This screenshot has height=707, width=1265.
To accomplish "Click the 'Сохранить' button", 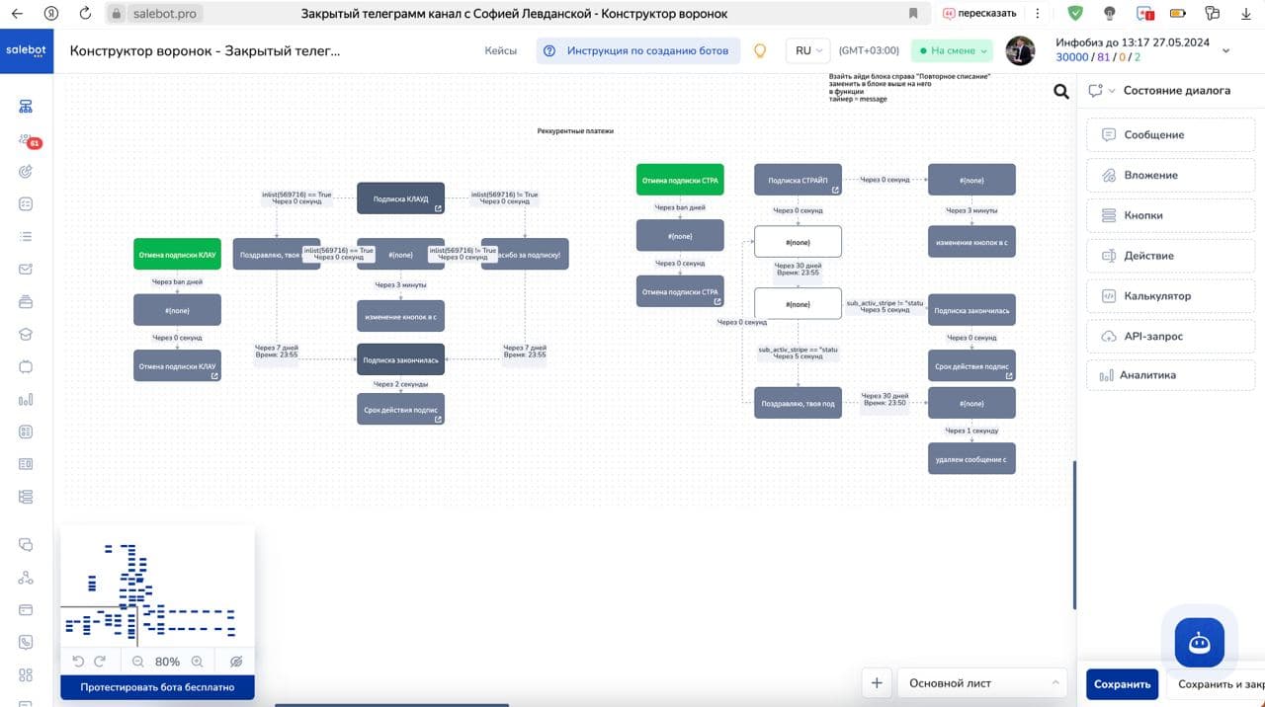I will pyautogui.click(x=1122, y=684).
